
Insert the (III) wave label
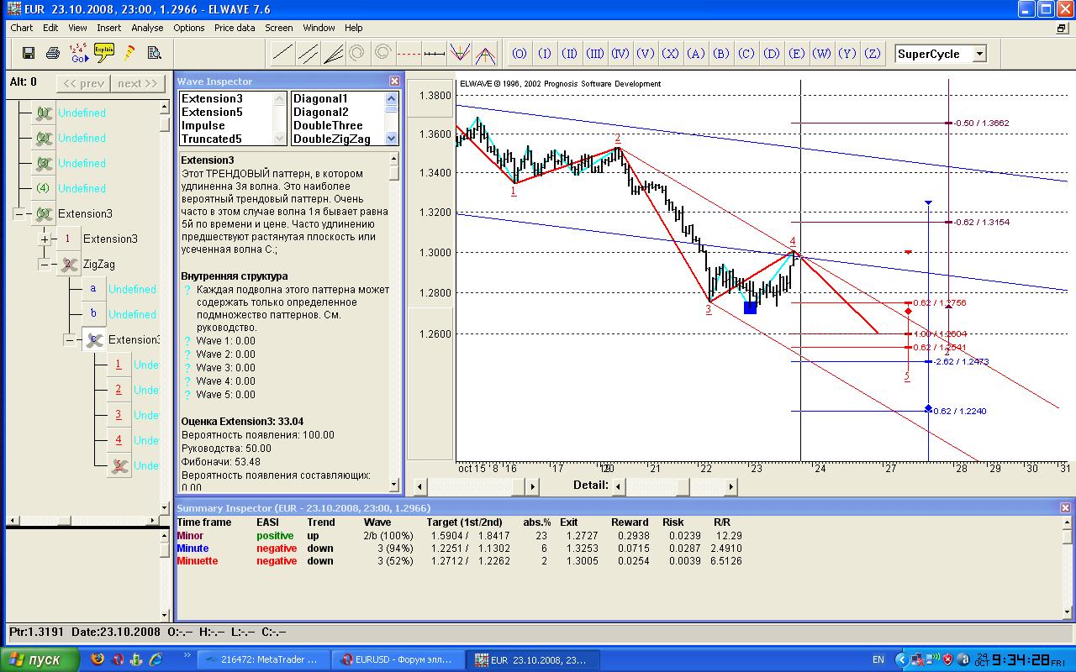pyautogui.click(x=595, y=54)
